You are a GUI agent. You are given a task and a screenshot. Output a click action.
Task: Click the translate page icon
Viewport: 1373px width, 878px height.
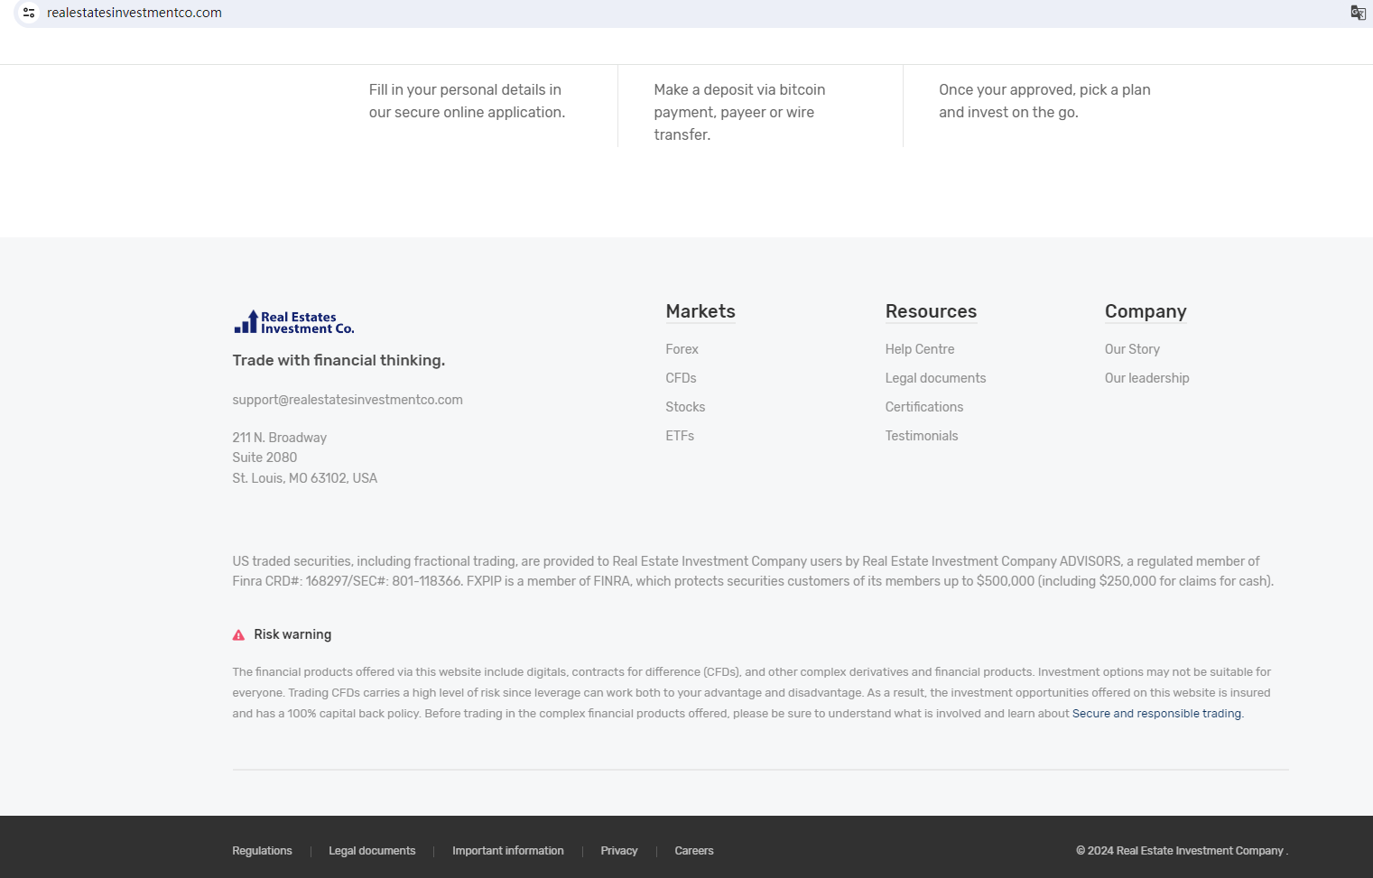point(1358,13)
